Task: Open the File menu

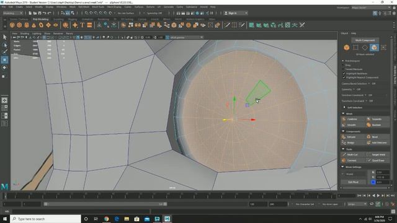Action: 4,7
